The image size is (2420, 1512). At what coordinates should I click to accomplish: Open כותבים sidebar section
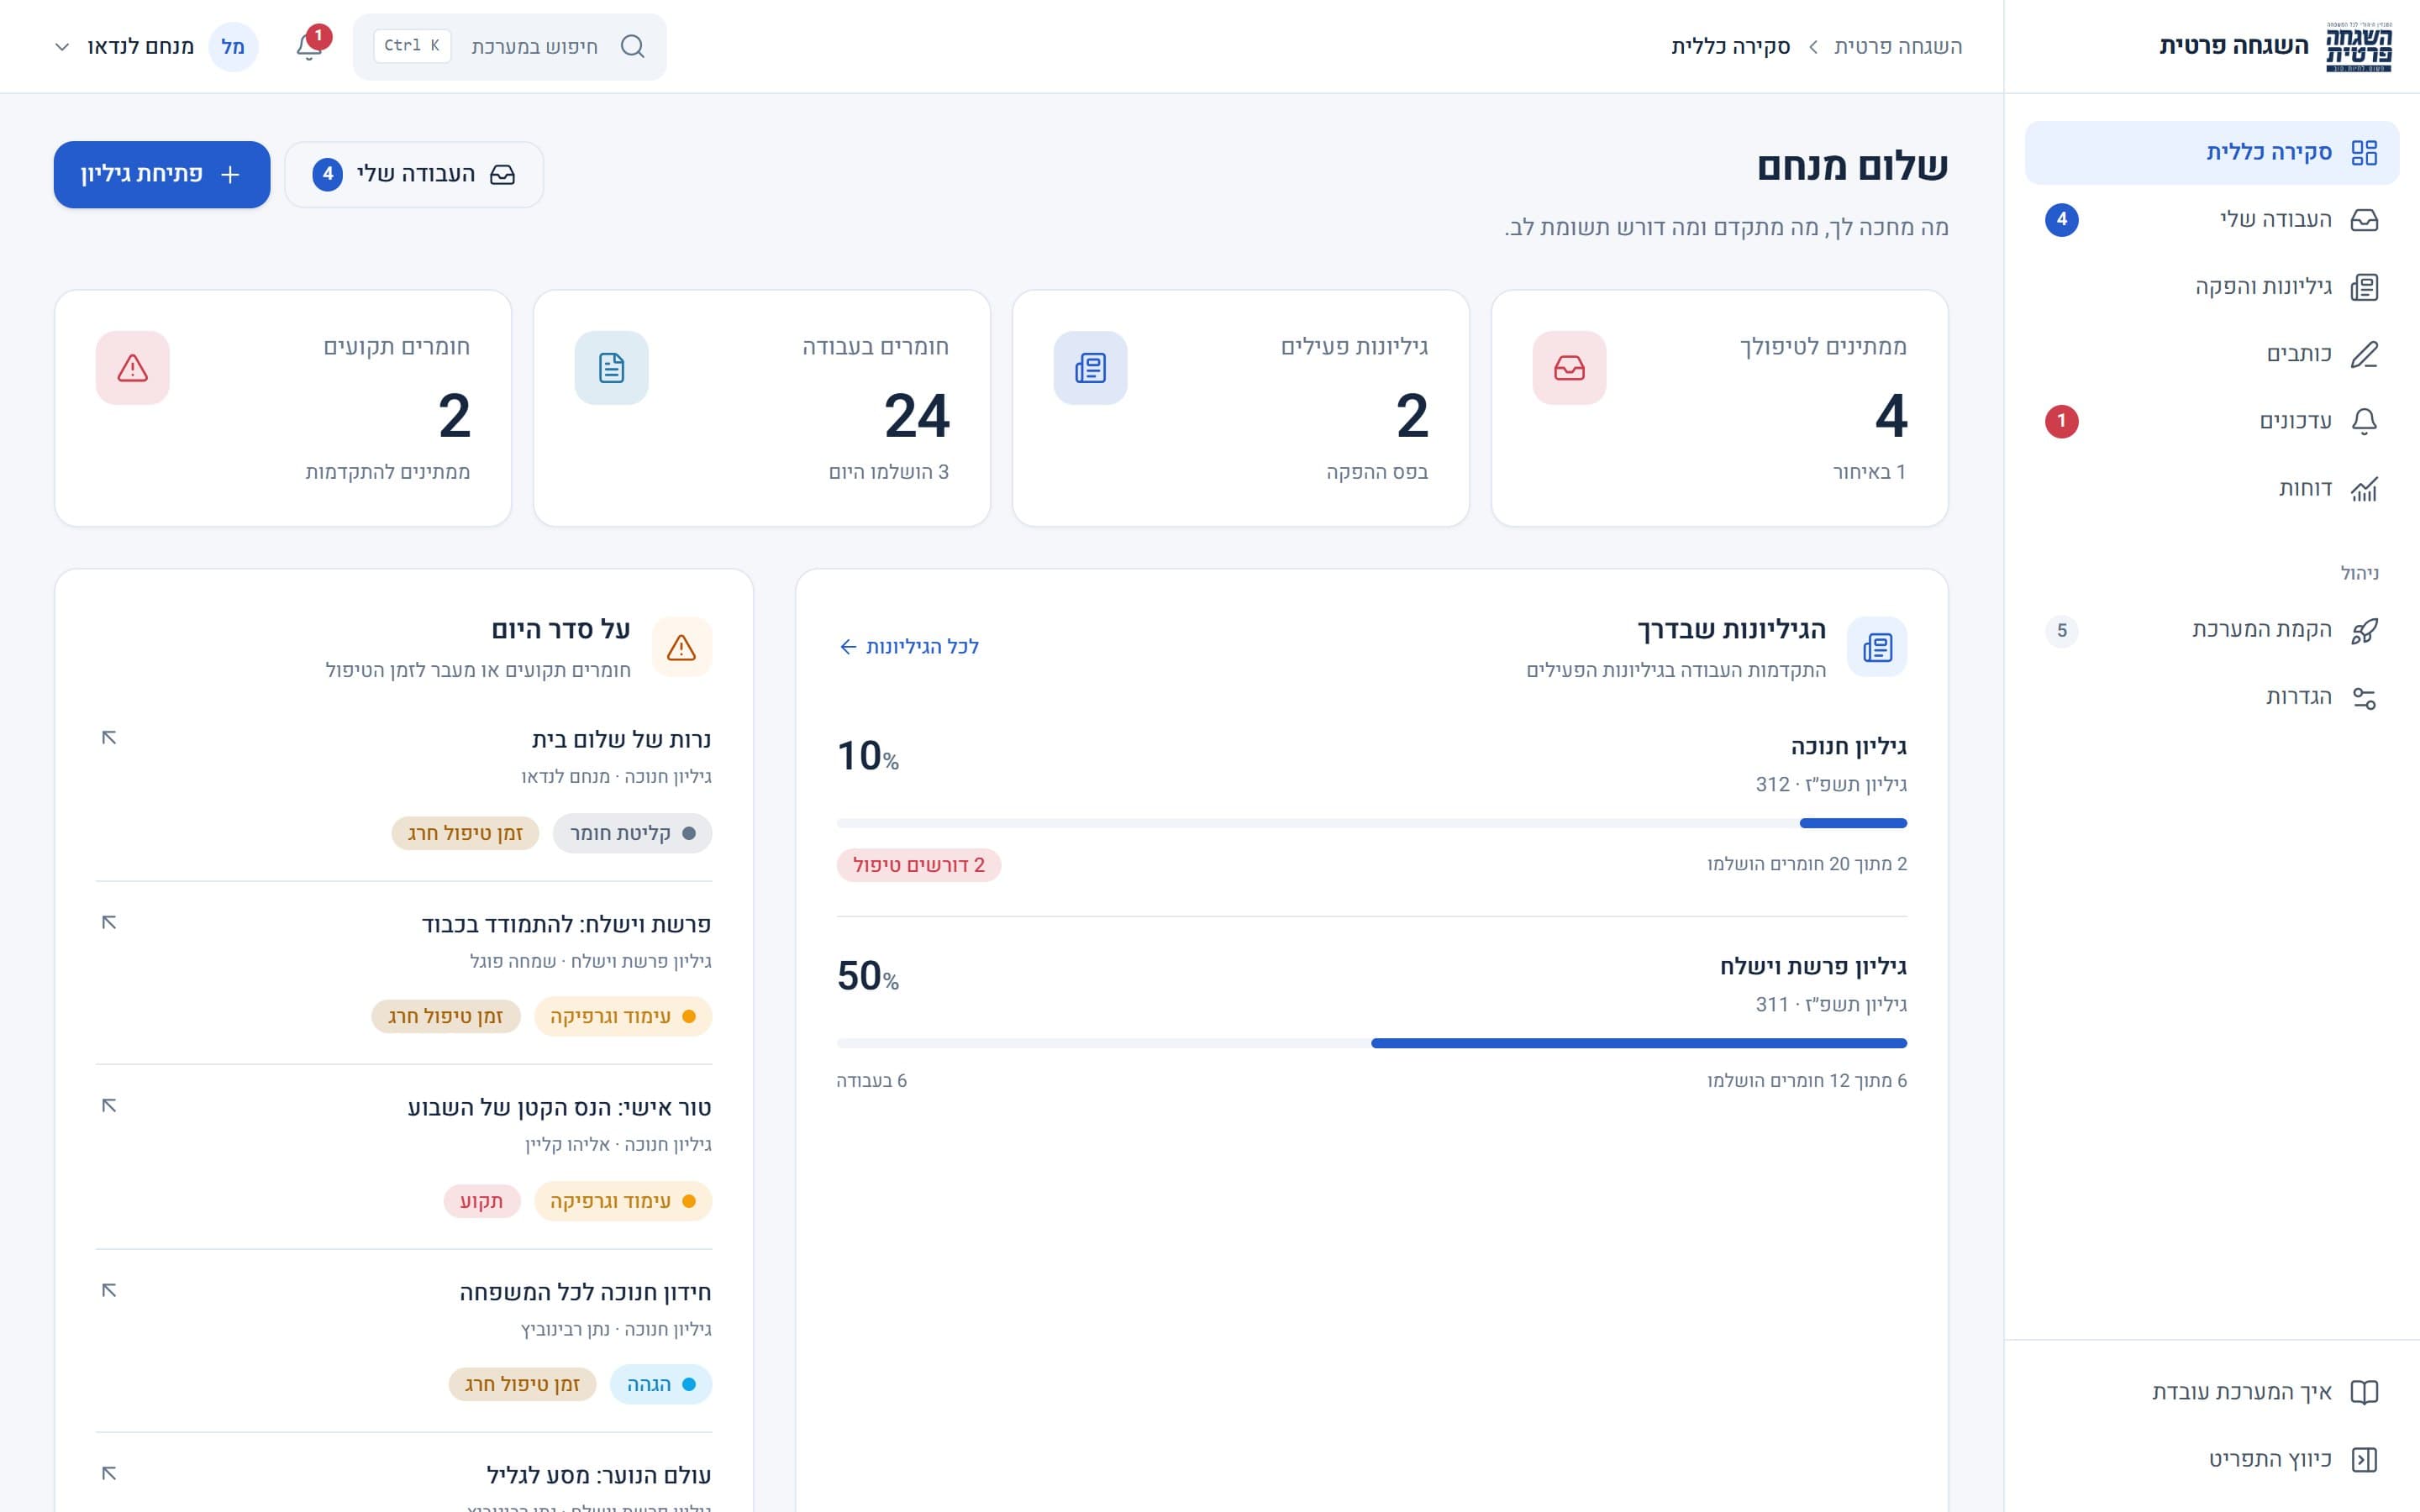2211,354
